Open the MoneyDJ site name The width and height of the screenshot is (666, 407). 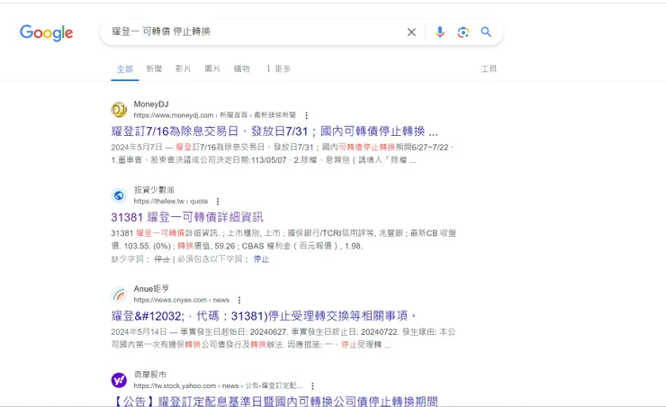click(x=151, y=104)
